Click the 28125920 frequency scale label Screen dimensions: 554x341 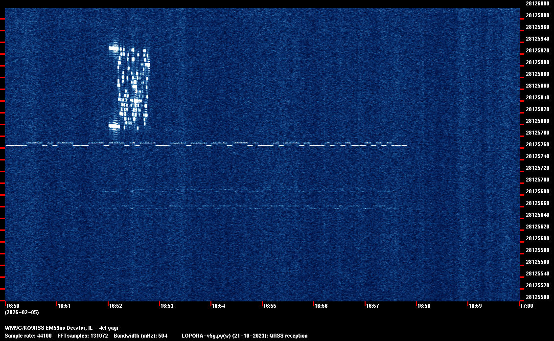[537, 50]
